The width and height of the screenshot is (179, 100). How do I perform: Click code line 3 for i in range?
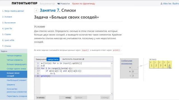pyautogui.click(x=56, y=68)
